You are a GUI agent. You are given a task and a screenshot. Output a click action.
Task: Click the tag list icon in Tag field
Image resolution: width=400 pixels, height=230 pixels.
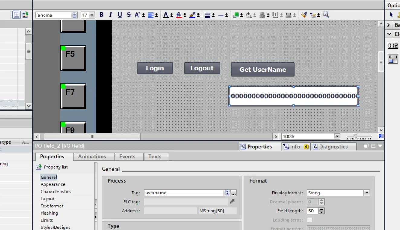[x=227, y=193]
